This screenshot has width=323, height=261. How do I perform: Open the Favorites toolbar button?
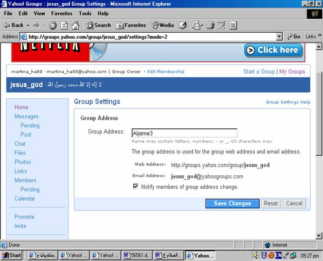coord(131,25)
